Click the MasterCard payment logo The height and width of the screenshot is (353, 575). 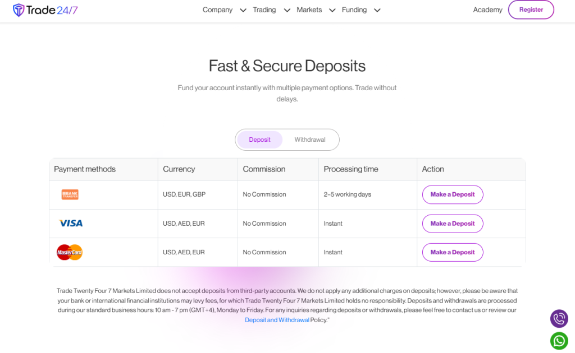point(70,252)
